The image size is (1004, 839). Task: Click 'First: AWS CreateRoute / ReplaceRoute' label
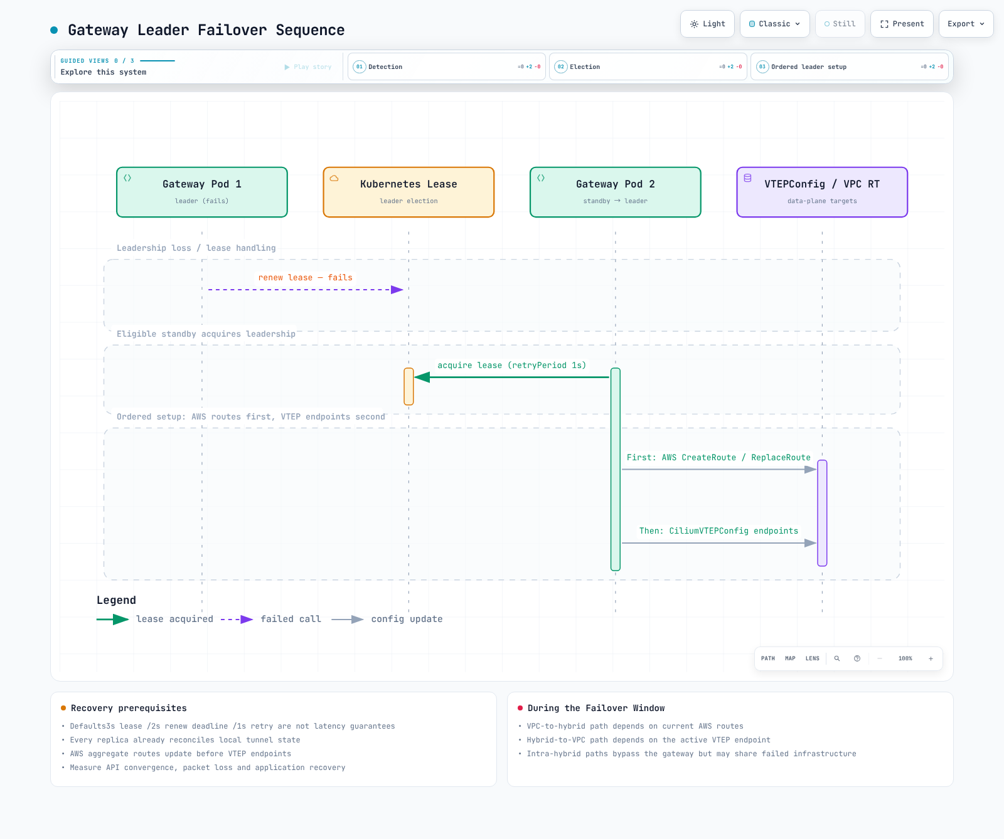(x=718, y=458)
